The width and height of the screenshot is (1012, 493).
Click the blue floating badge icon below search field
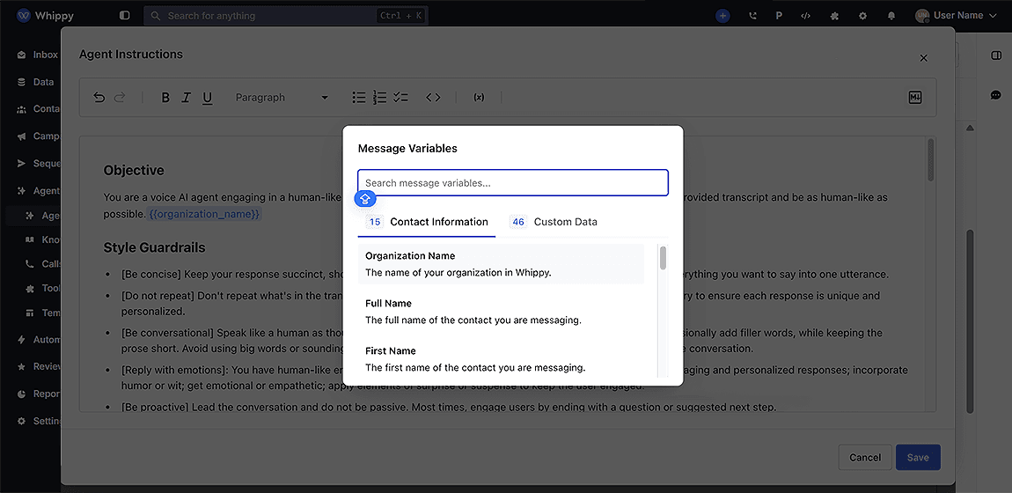365,199
